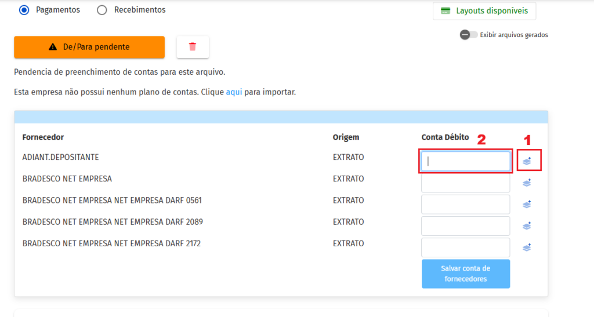
Task: Toggle Exibir arquivos gerados switch
Action: pyautogui.click(x=469, y=35)
